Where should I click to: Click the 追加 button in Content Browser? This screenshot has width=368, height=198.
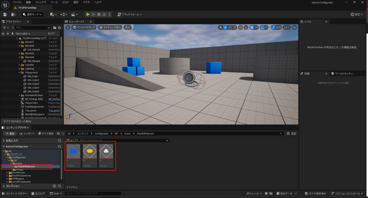pos(10,133)
